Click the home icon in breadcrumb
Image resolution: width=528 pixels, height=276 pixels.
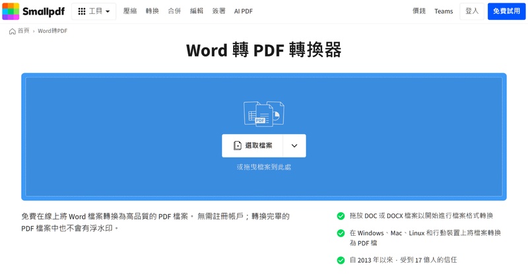[13, 31]
